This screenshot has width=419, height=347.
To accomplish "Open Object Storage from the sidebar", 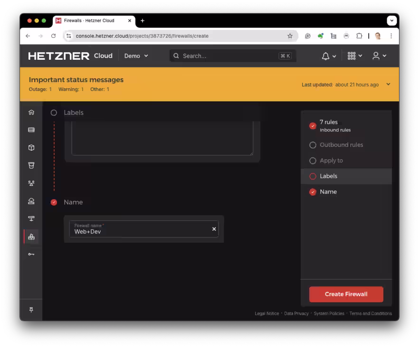I will coord(31,165).
